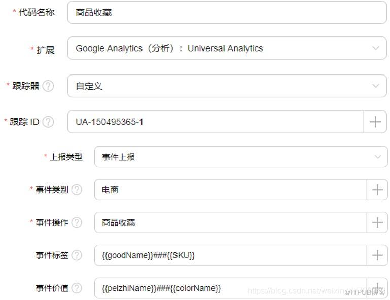
Task: Click the 事件价值 input with {{peizhiName}}###{{colorName}}
Action: (x=231, y=288)
